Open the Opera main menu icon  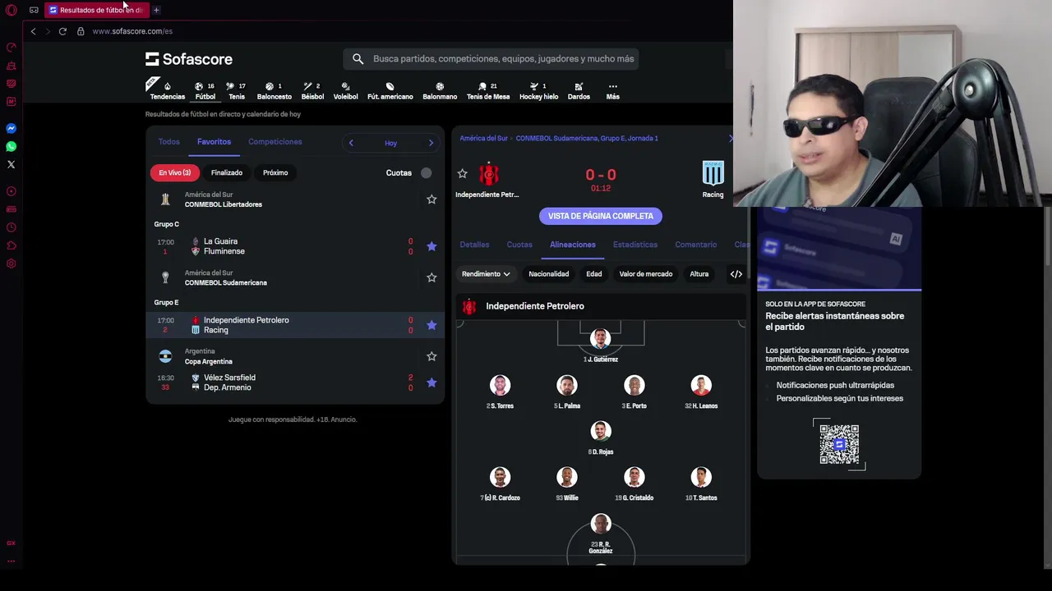click(12, 10)
